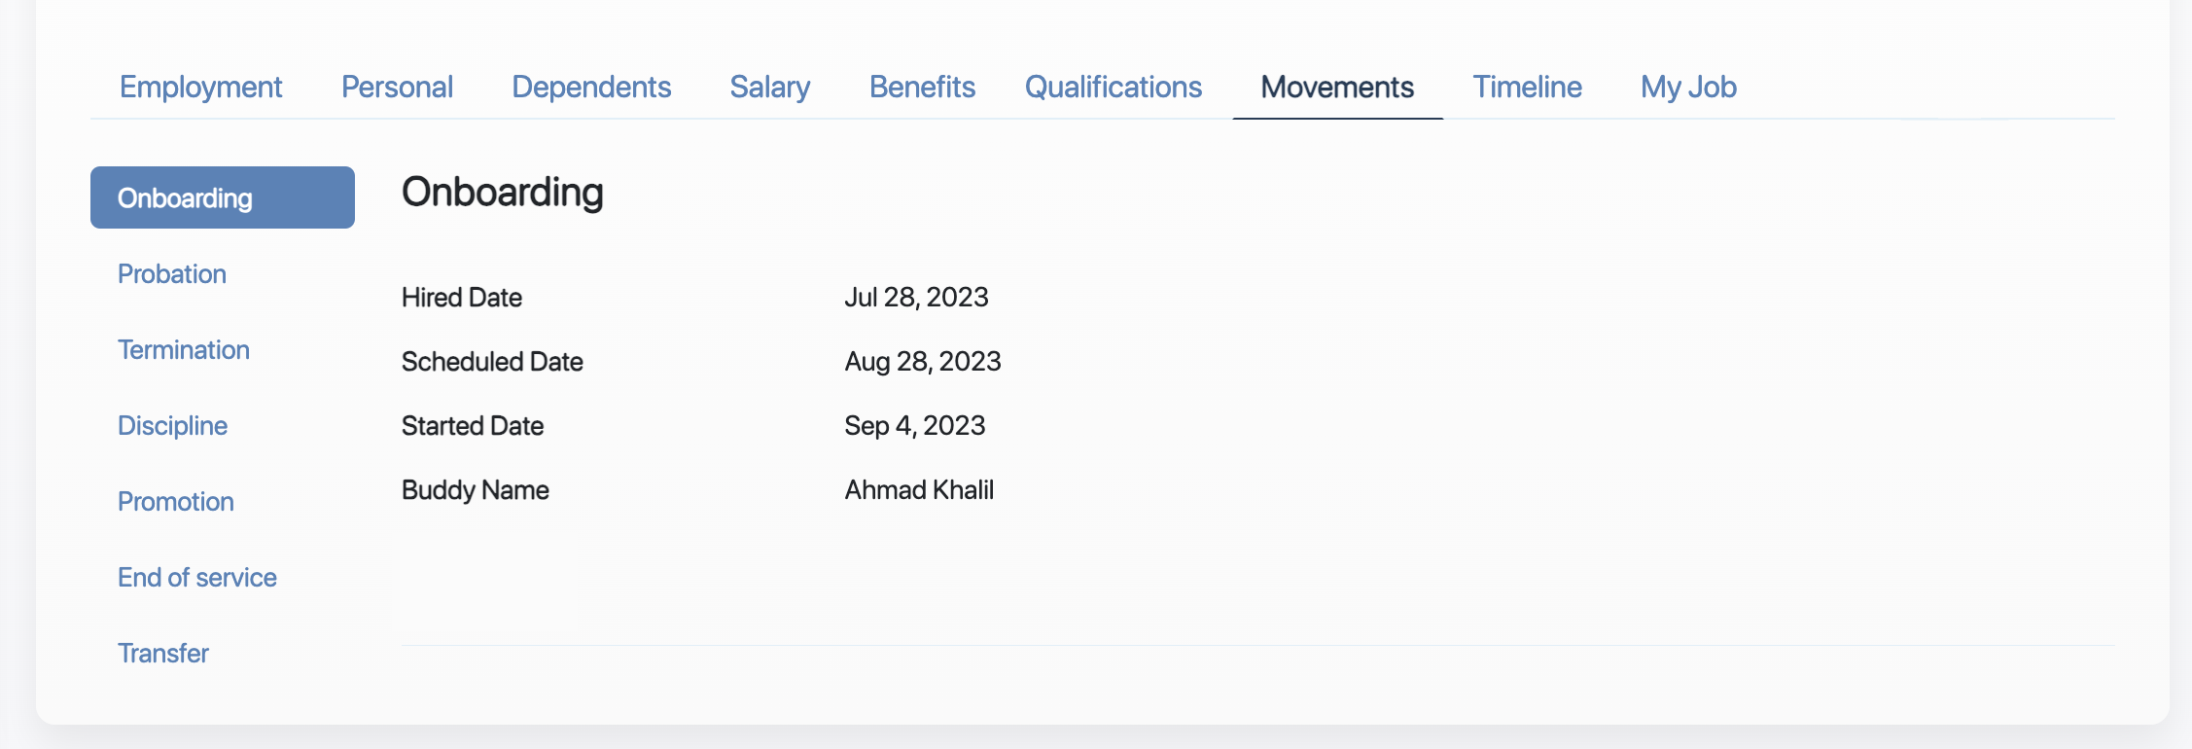Select the Movements tab
The height and width of the screenshot is (749, 2192).
[1337, 87]
